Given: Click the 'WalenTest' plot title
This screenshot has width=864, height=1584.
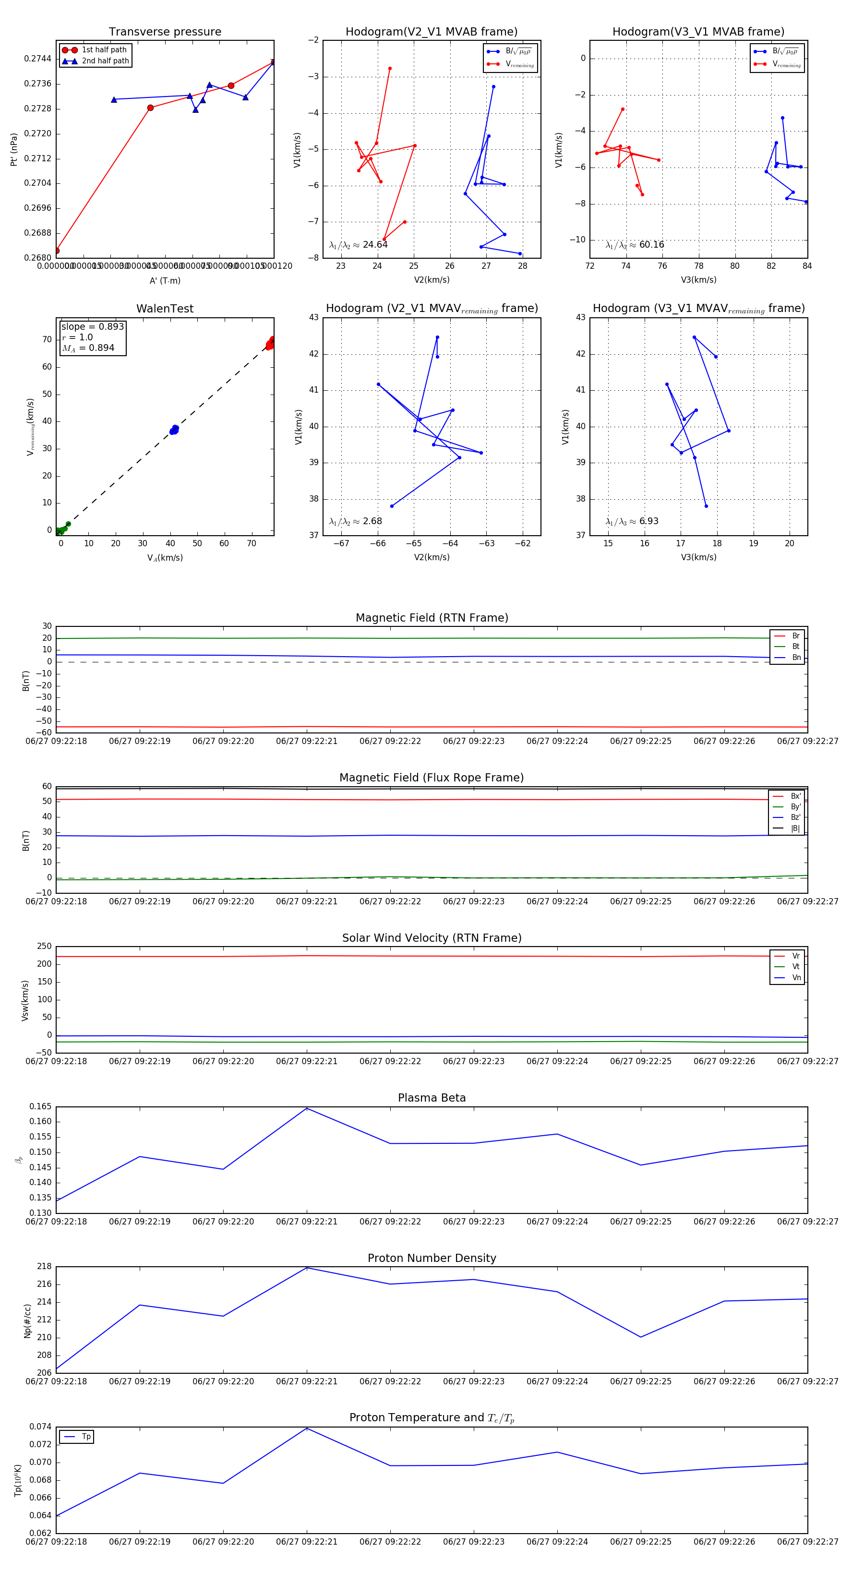Looking at the screenshot, I should (165, 309).
